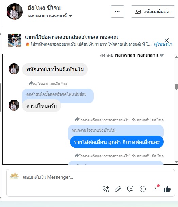Image resolution: width=178 pixels, height=207 pixels.
Task: Click the chat scrollbar up arrow
Action: 176,57
